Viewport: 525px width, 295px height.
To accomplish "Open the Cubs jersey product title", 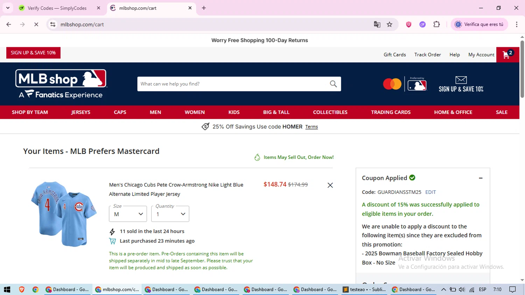I will [x=176, y=189].
